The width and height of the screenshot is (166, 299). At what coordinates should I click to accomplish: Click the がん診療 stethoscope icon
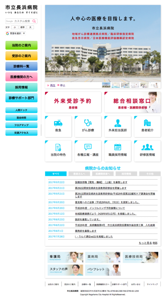(88, 123)
